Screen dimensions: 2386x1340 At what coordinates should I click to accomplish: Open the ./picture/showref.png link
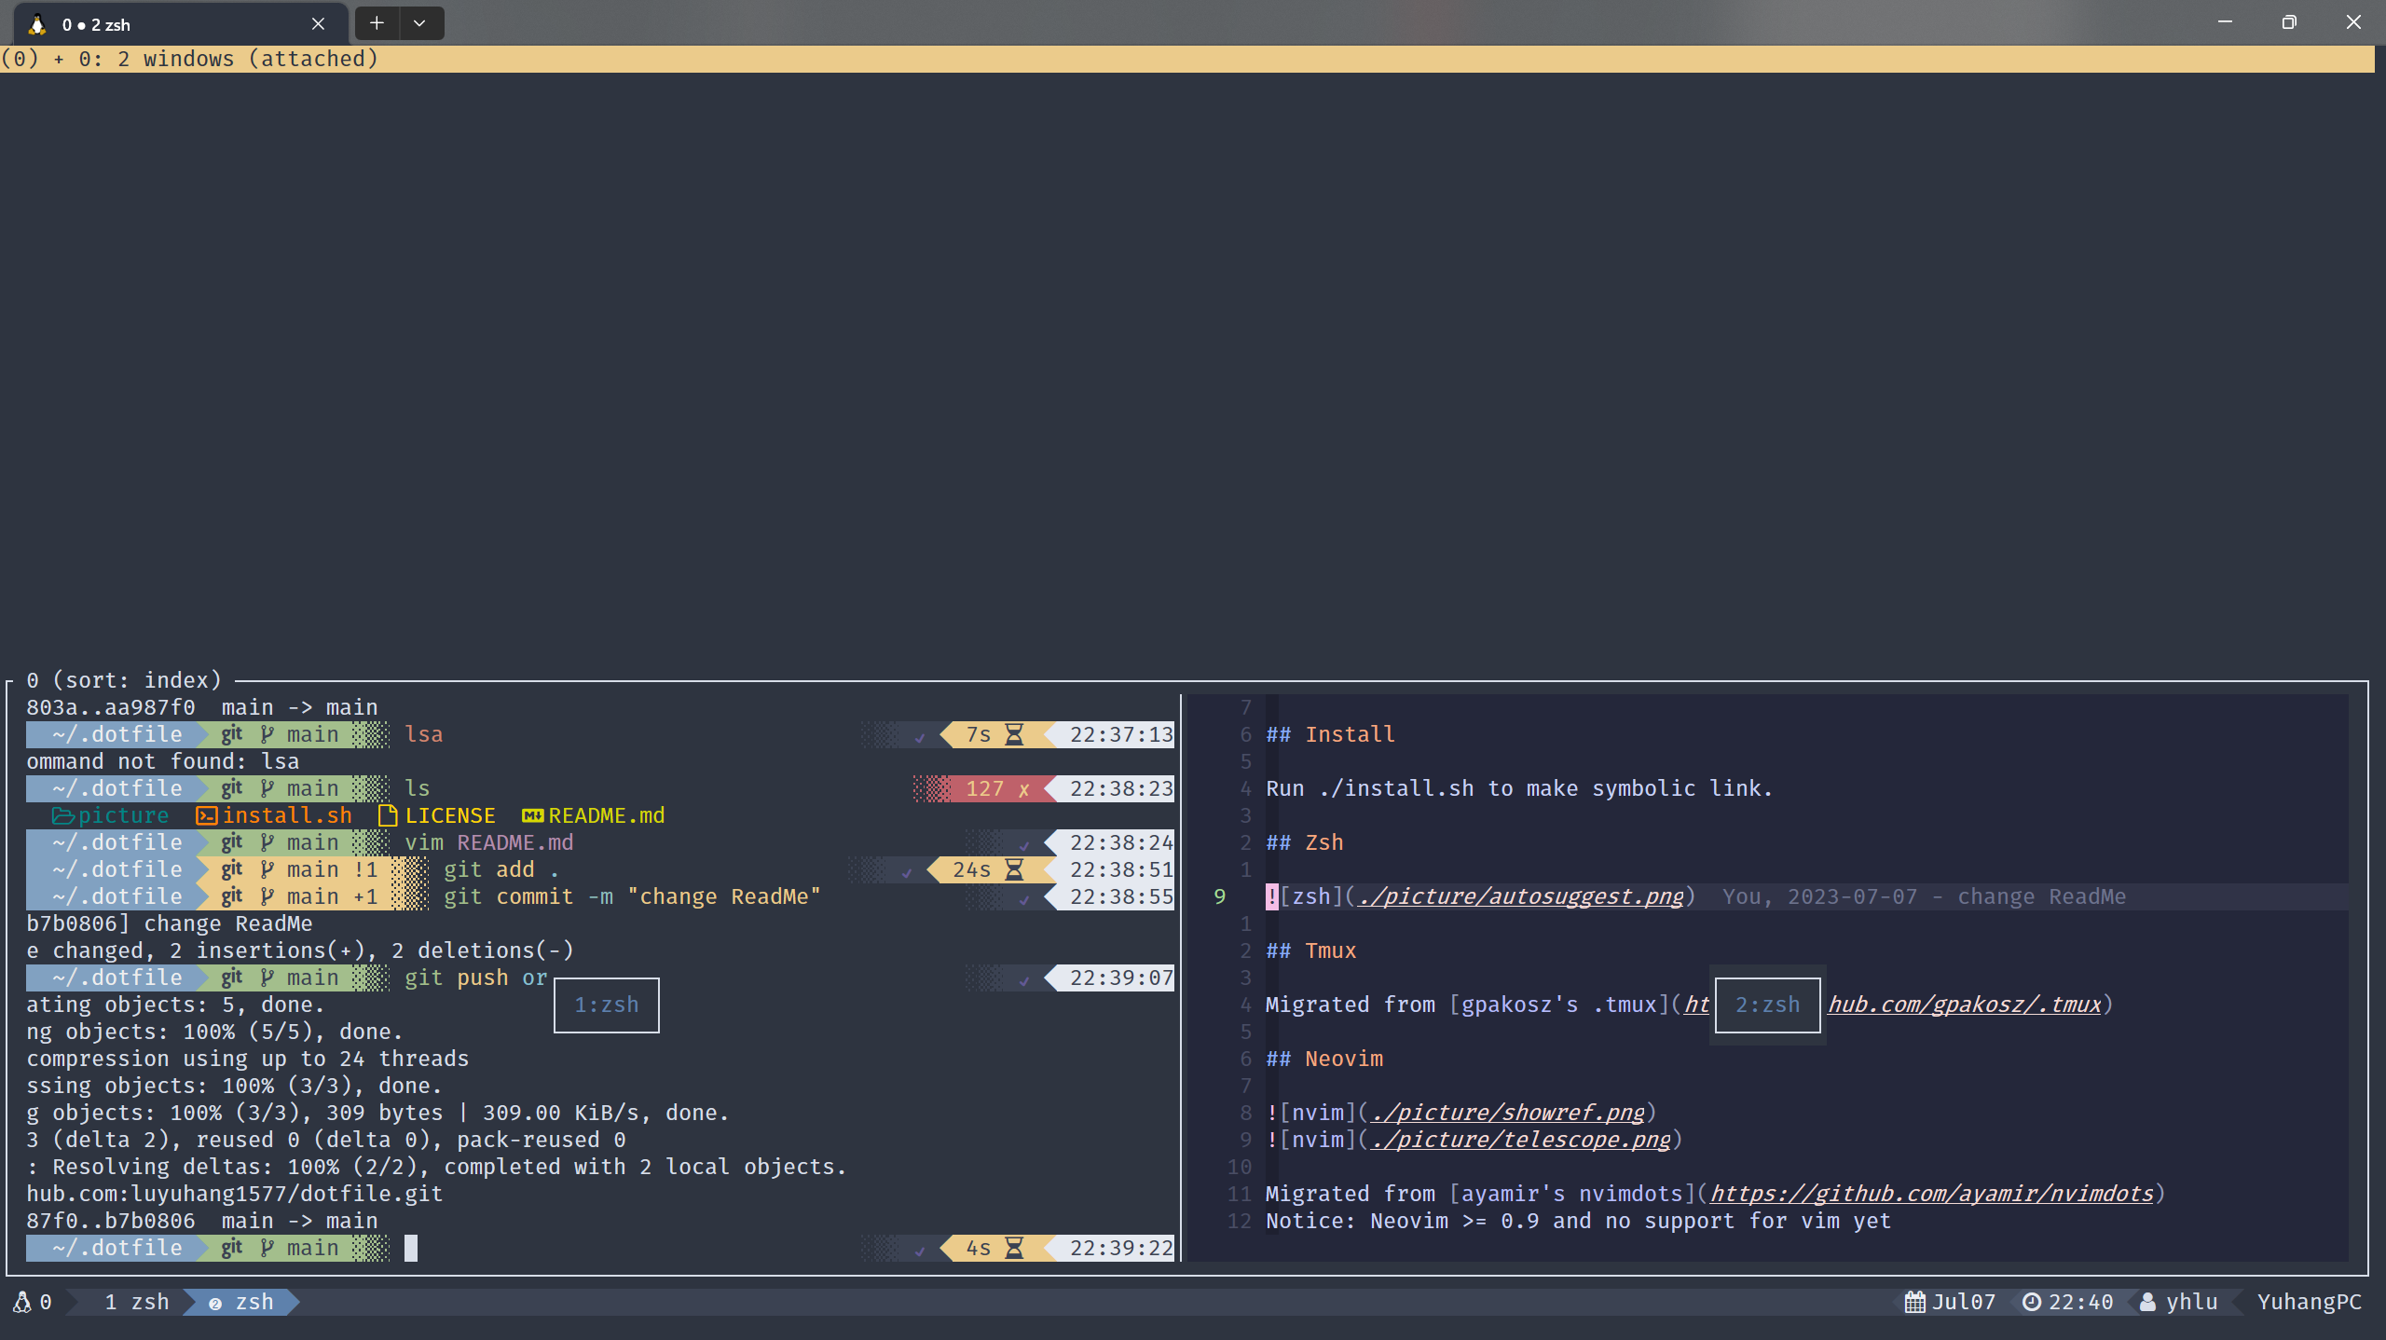coord(1507,1113)
